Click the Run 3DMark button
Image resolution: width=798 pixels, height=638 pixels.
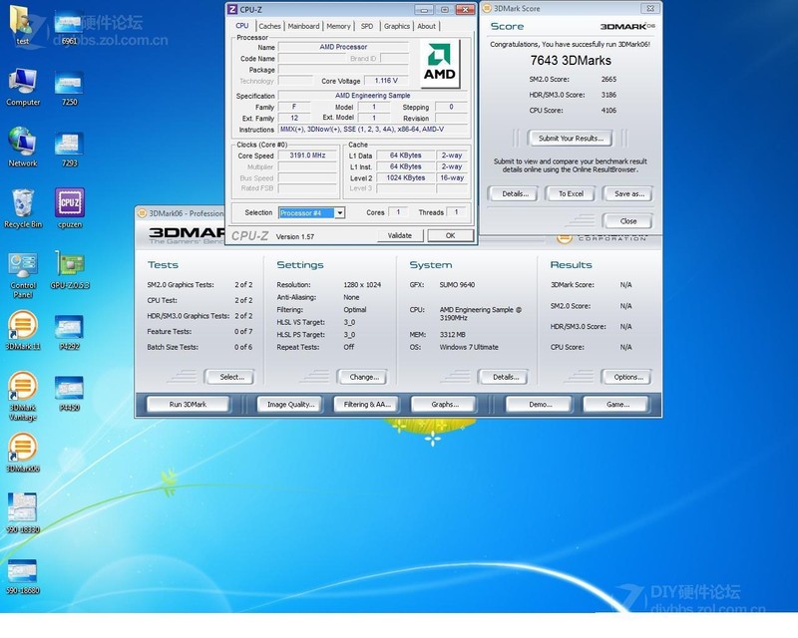tap(188, 405)
